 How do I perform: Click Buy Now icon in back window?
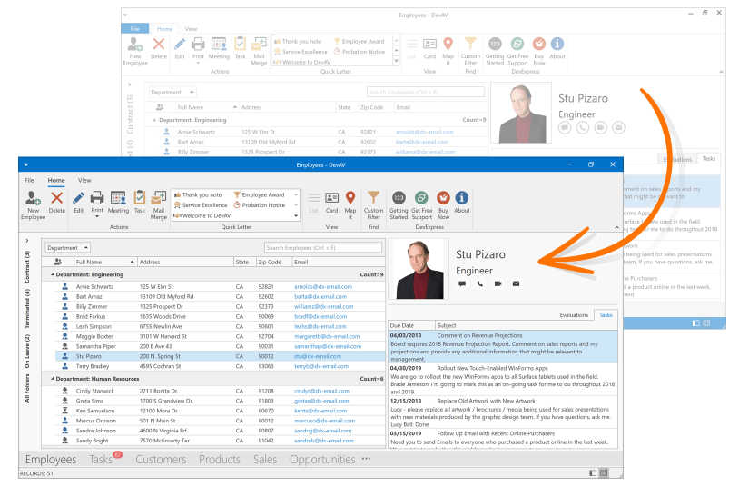click(539, 44)
